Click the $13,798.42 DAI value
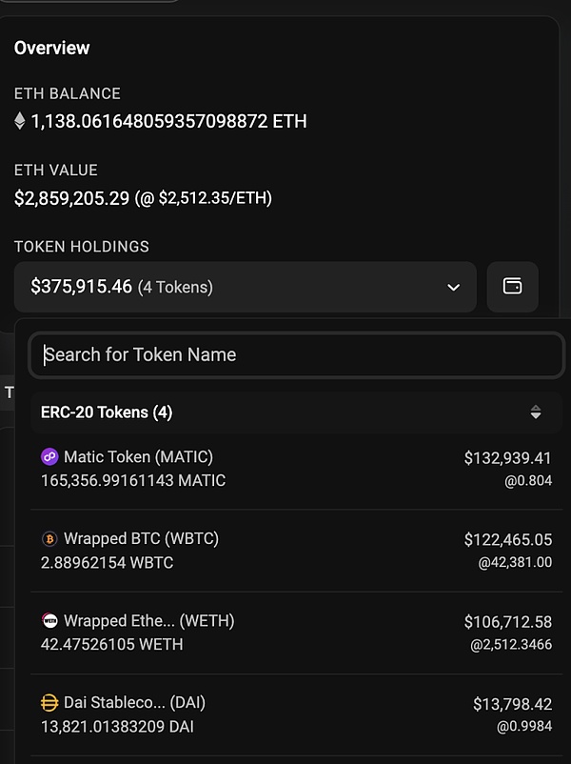This screenshot has width=571, height=764. [x=512, y=705]
